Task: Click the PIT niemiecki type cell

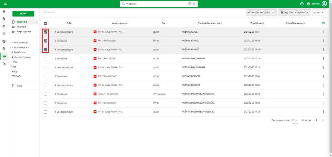Action: (x=159, y=94)
